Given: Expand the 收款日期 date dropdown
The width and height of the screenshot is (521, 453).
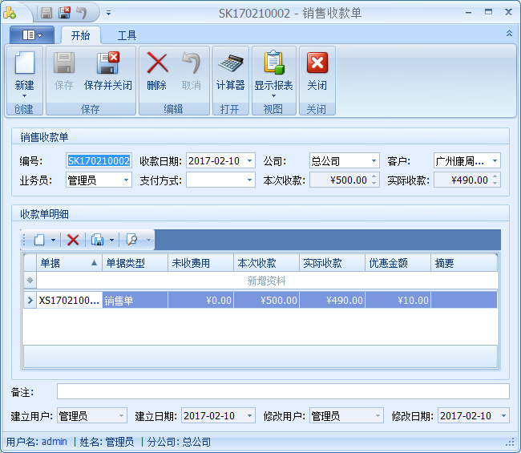Looking at the screenshot, I should point(250,161).
